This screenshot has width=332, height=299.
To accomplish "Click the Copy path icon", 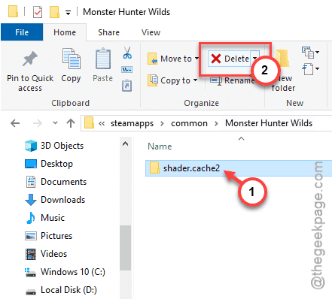I will pyautogui.click(x=127, y=69).
